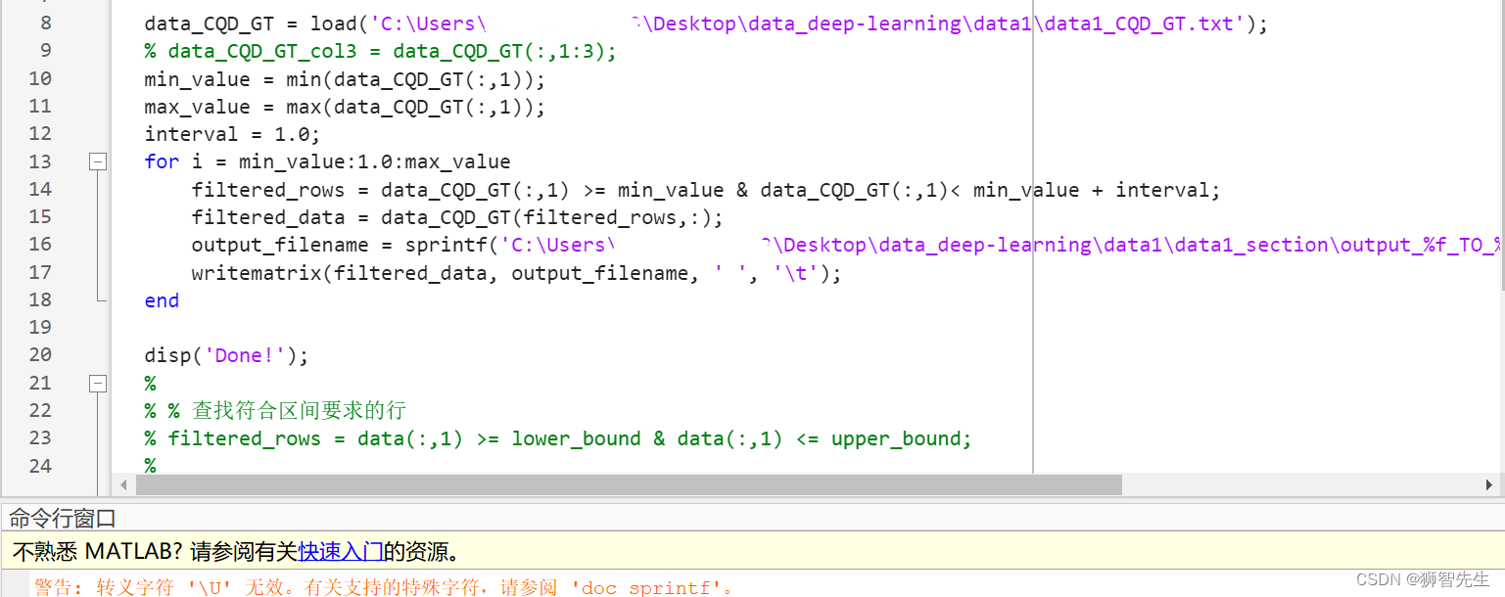The image size is (1505, 597).
Task: Click line number 12 in the gutter
Action: click(x=40, y=133)
